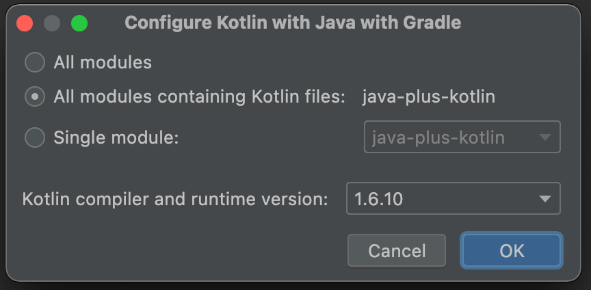This screenshot has width=591, height=290.
Task: Close the dialog using the red window button
Action: click(25, 23)
